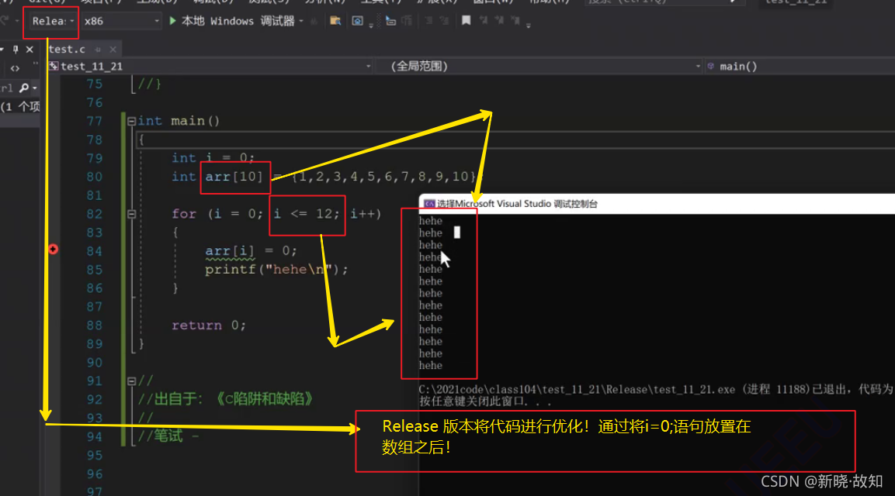Start the 本地 Windows 调试器 debugger

[x=232, y=21]
